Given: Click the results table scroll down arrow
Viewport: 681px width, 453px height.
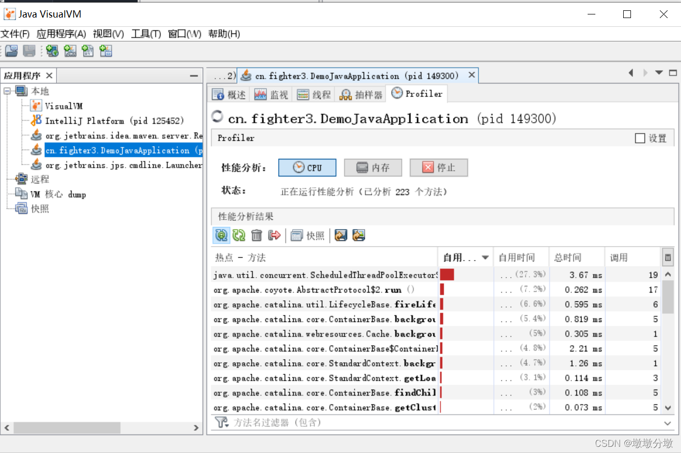Looking at the screenshot, I should [668, 408].
